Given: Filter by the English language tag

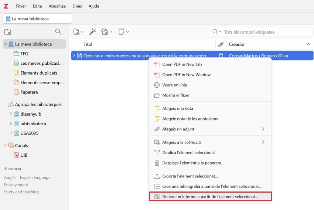Looking at the screenshot, I should point(35,177).
